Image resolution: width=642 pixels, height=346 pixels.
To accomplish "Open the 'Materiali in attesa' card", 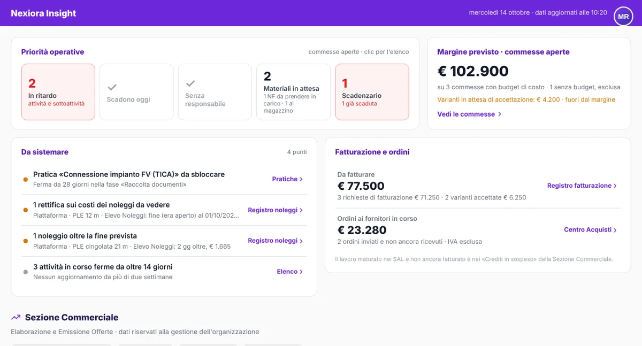I will (293, 92).
